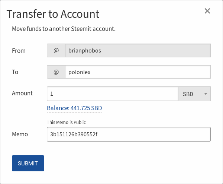Click the @ prefix beside brianphobos

tap(56, 51)
